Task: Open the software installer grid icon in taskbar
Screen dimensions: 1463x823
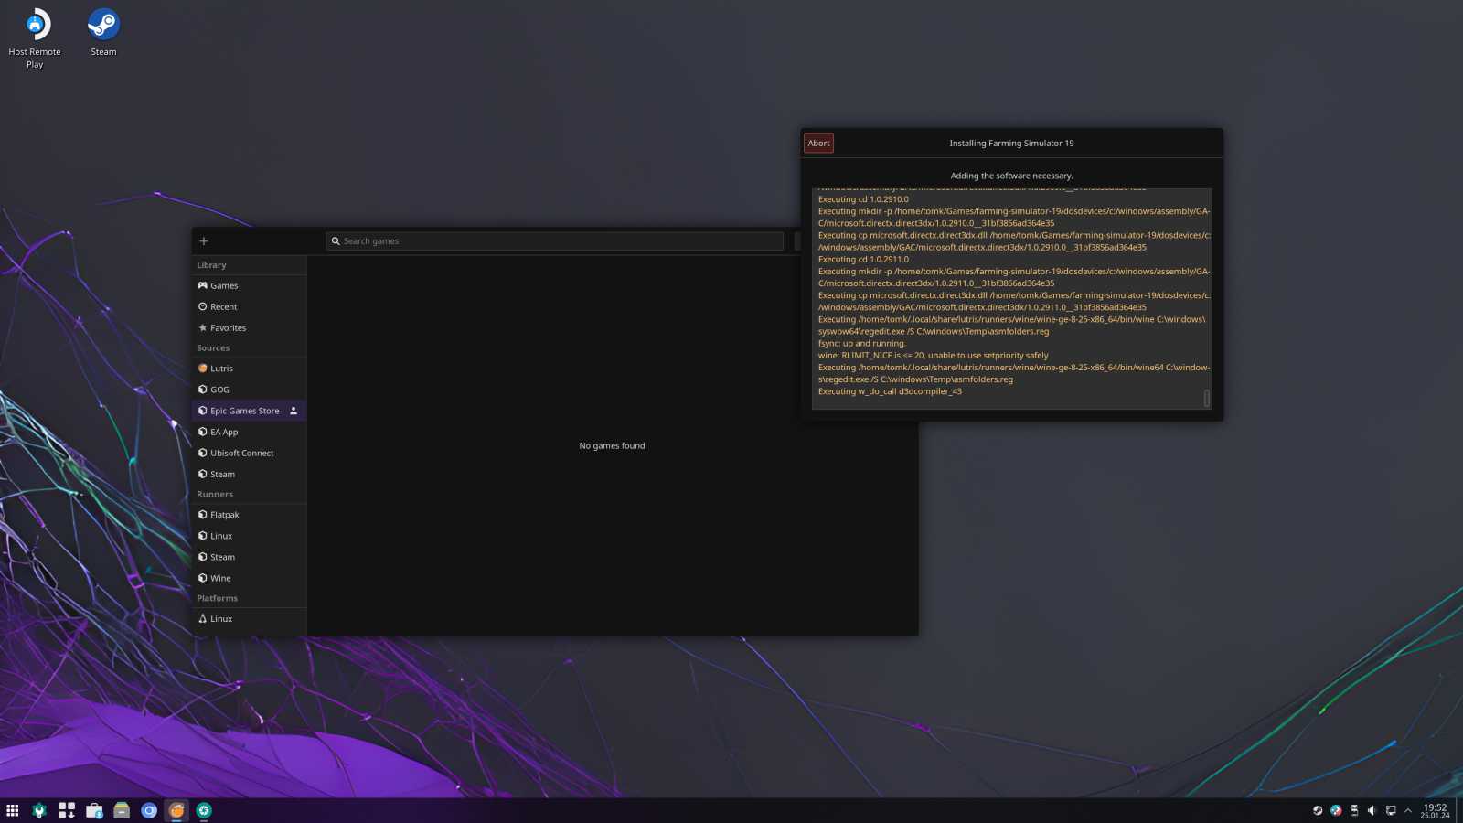Action: (x=67, y=810)
